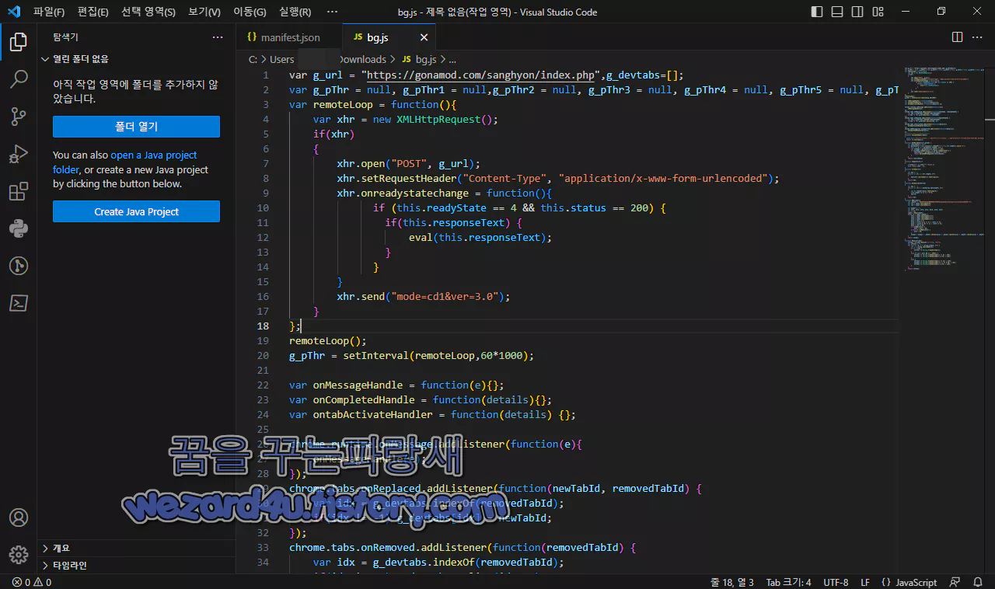Open the terminal-style icon in activity bar
995x589 pixels.
[19, 303]
